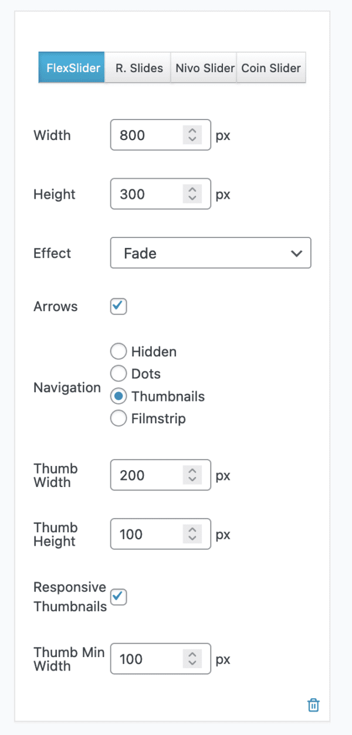Click the Width stepper up arrow

coord(192,132)
